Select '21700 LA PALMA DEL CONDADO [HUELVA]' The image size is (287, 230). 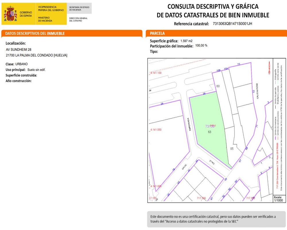pyautogui.click(x=37, y=55)
